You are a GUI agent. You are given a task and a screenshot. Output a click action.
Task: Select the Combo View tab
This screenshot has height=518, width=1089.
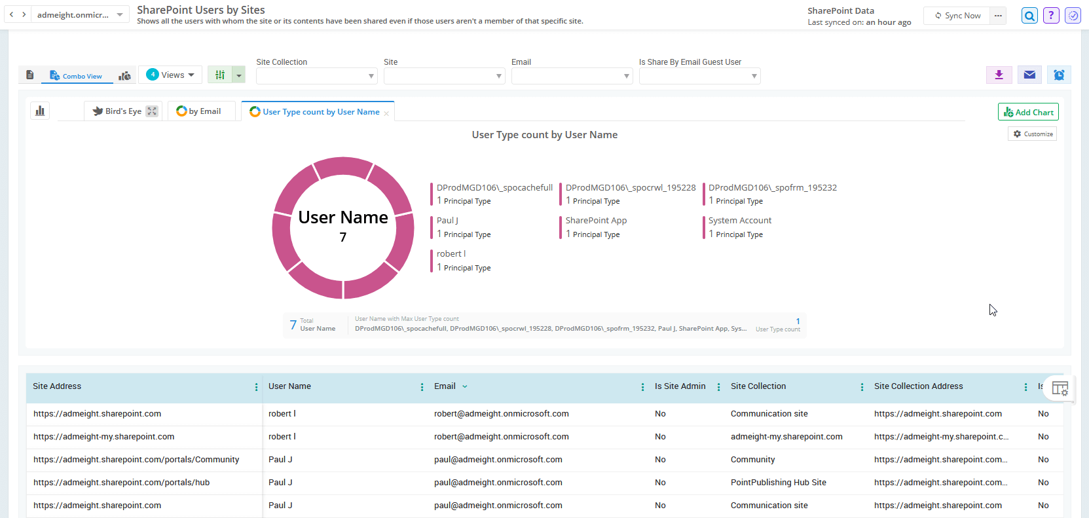click(x=77, y=76)
